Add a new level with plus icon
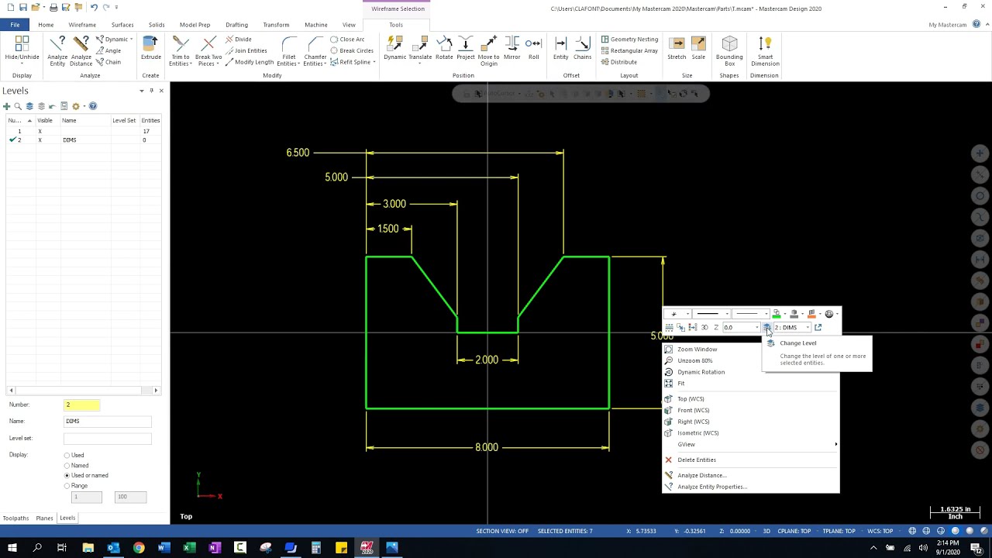The height and width of the screenshot is (558, 992). click(7, 106)
